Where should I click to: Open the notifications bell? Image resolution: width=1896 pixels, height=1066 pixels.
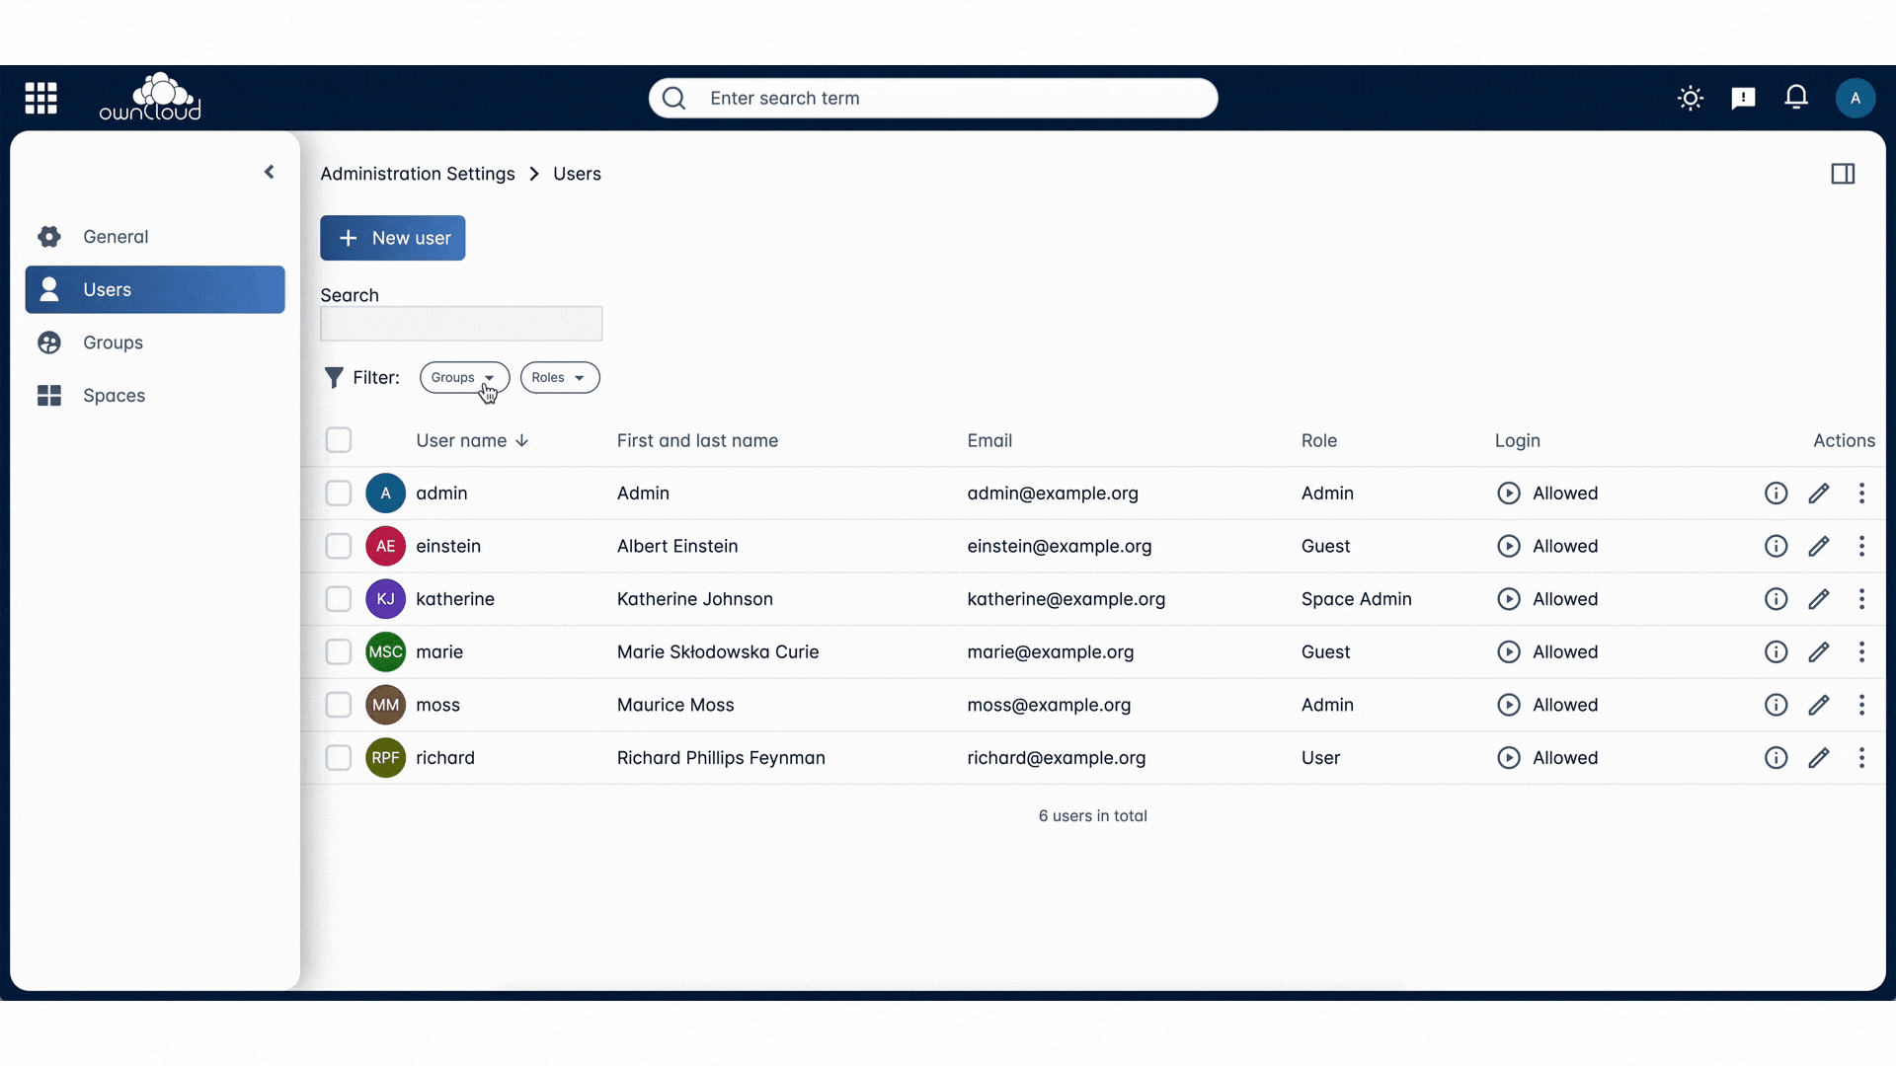pyautogui.click(x=1796, y=97)
